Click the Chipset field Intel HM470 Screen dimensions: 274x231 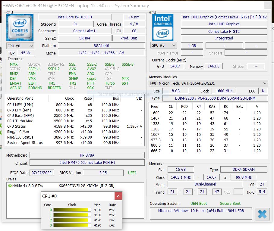tap(87, 162)
